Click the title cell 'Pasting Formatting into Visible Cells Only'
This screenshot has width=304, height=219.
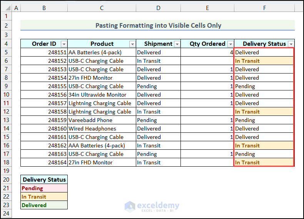pos(158,25)
